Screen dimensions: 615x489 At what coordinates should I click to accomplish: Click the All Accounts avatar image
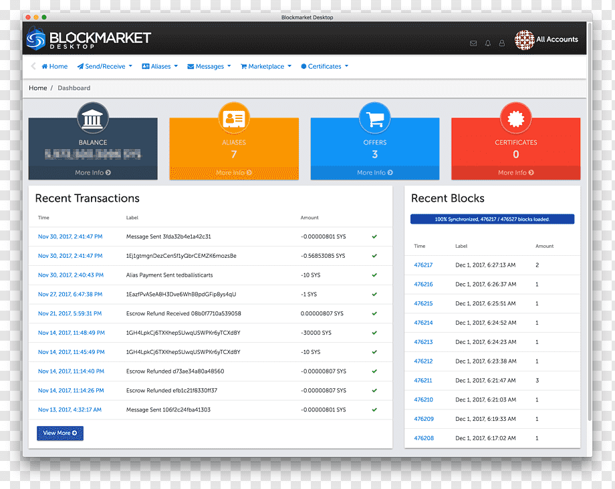(x=524, y=39)
